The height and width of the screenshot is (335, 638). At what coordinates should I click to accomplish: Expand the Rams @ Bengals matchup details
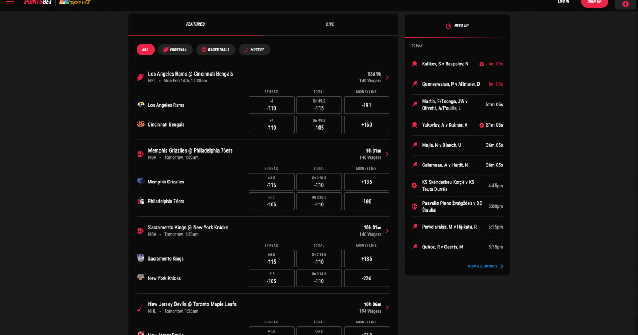click(x=387, y=77)
